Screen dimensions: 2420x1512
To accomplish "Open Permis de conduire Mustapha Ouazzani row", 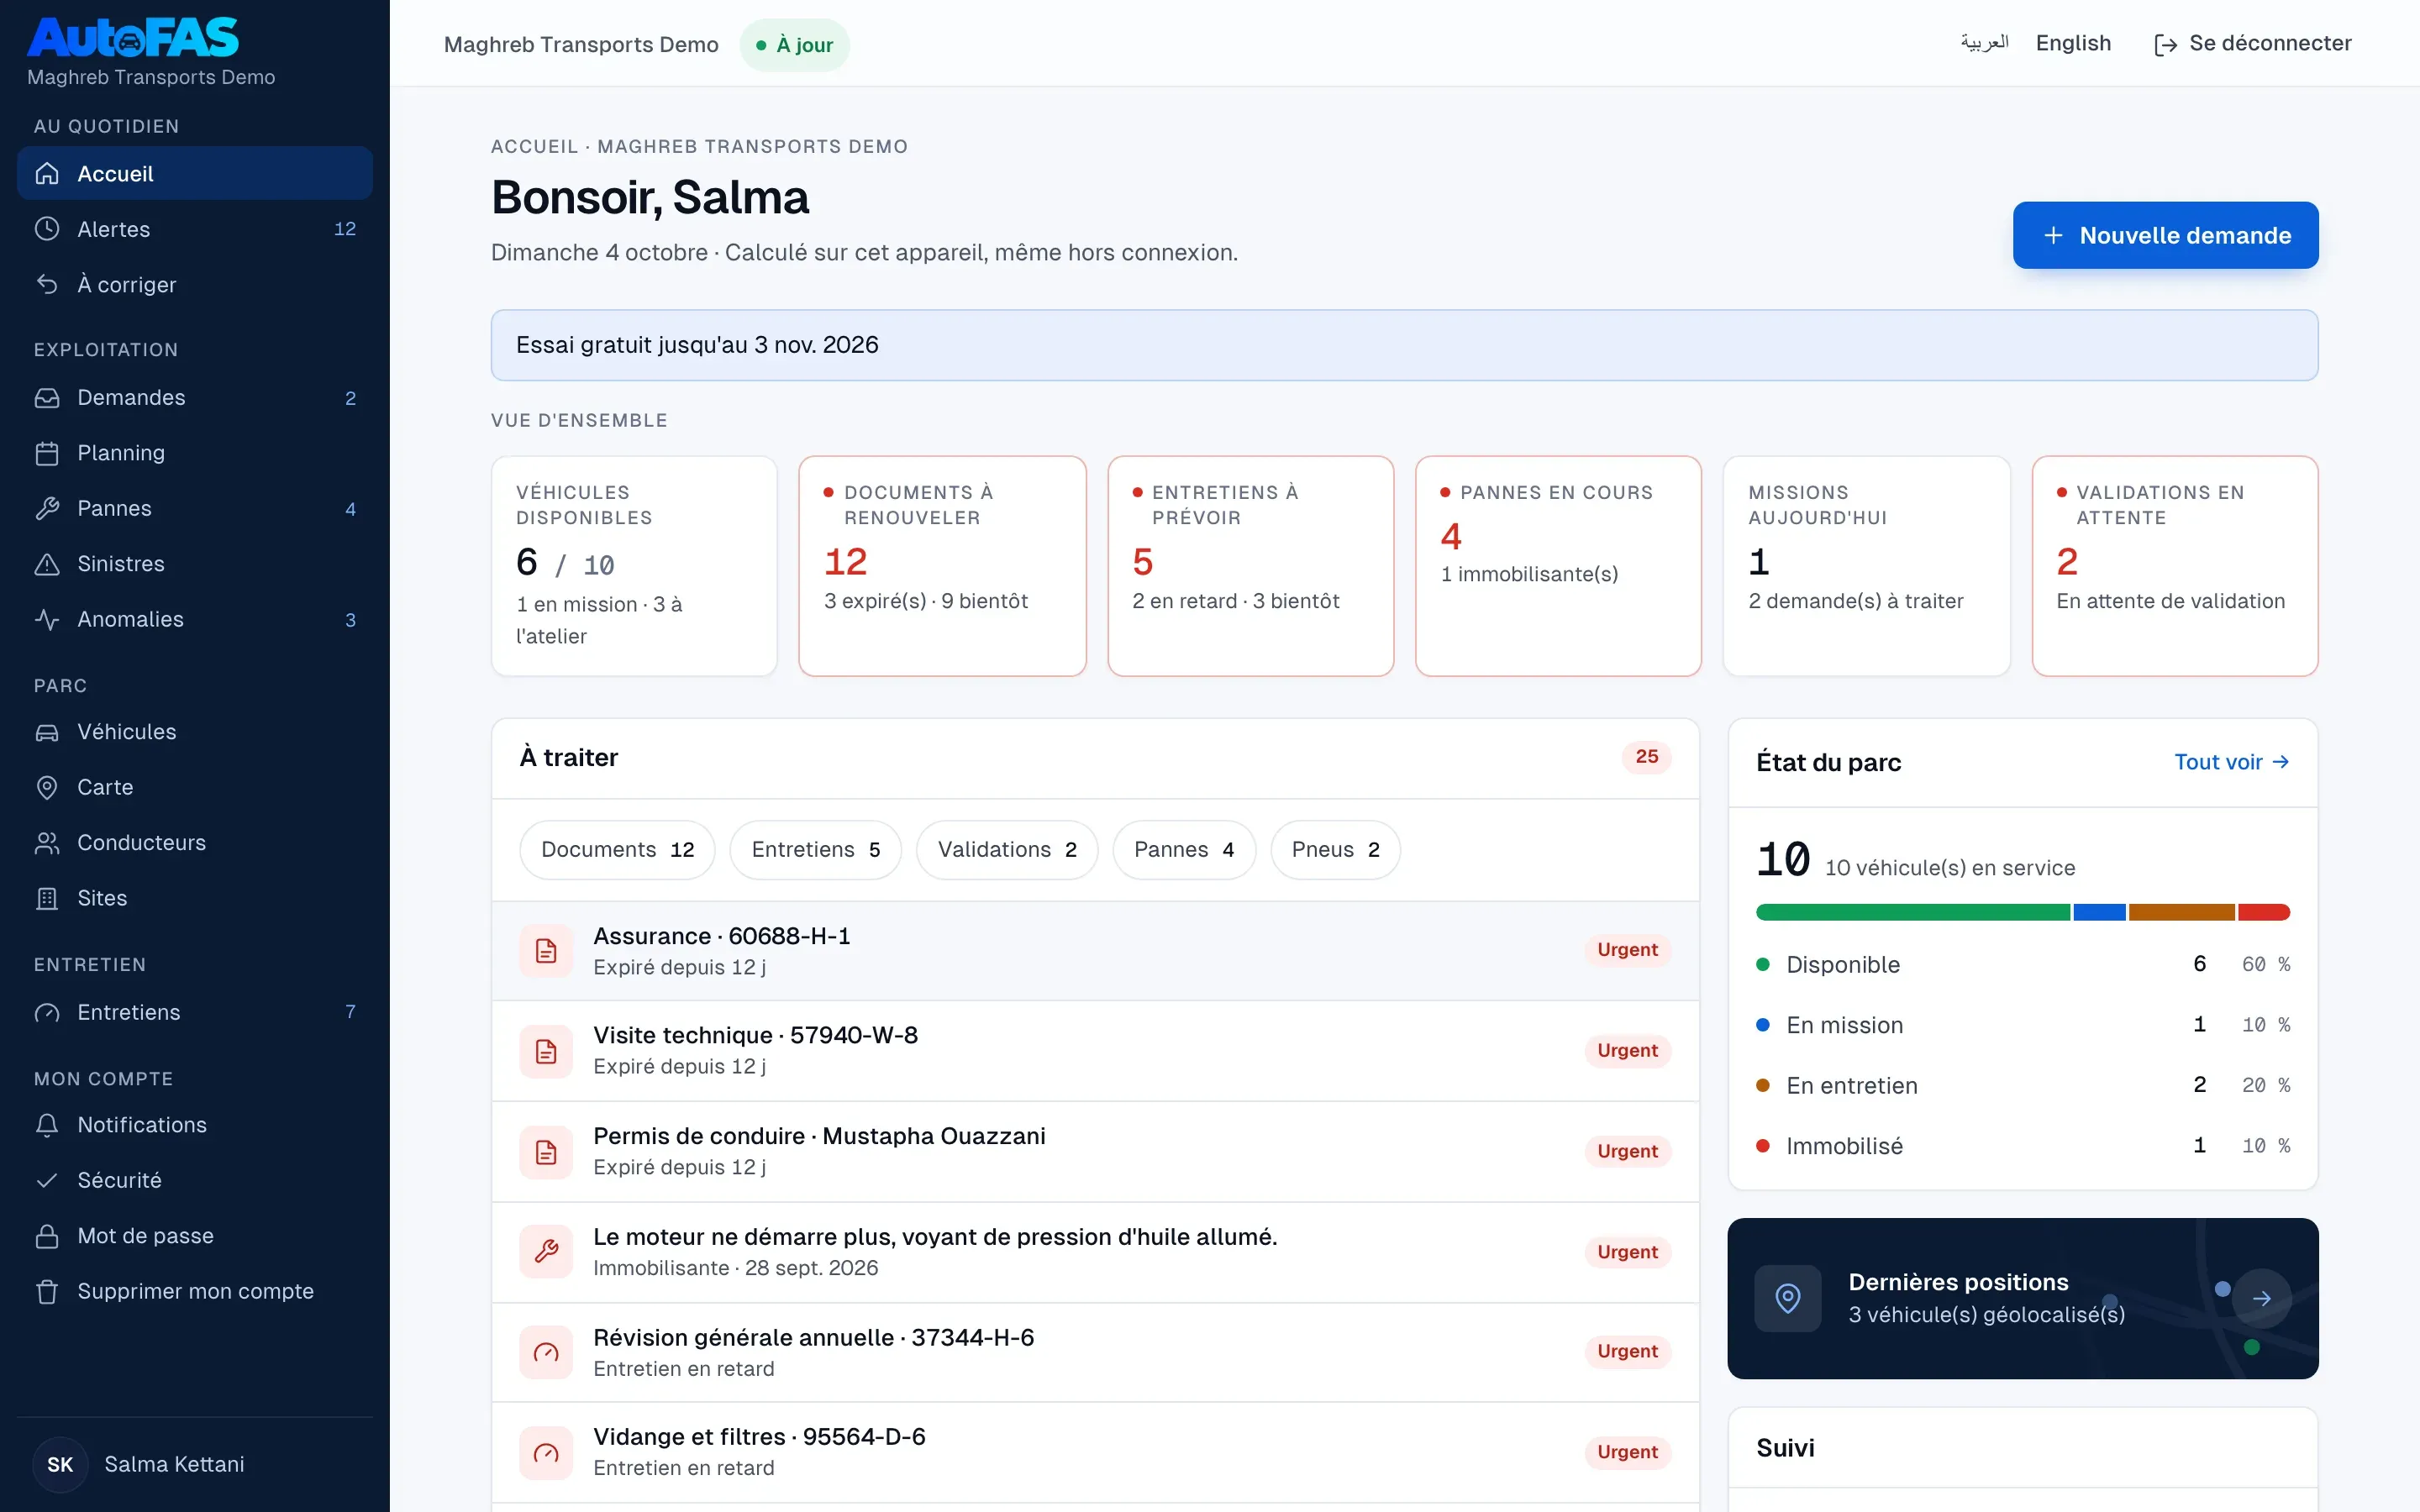I will [1095, 1152].
